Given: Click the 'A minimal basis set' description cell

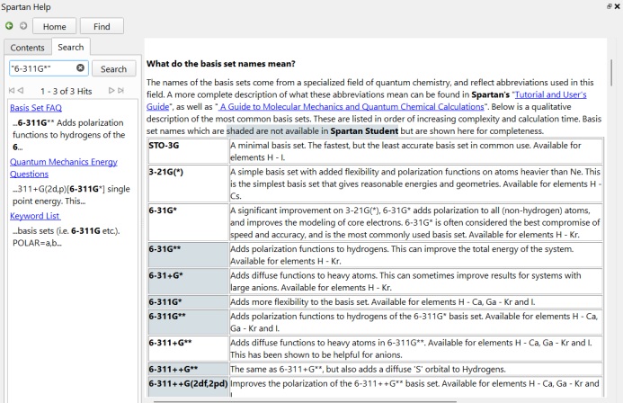Looking at the screenshot, I should [x=416, y=151].
